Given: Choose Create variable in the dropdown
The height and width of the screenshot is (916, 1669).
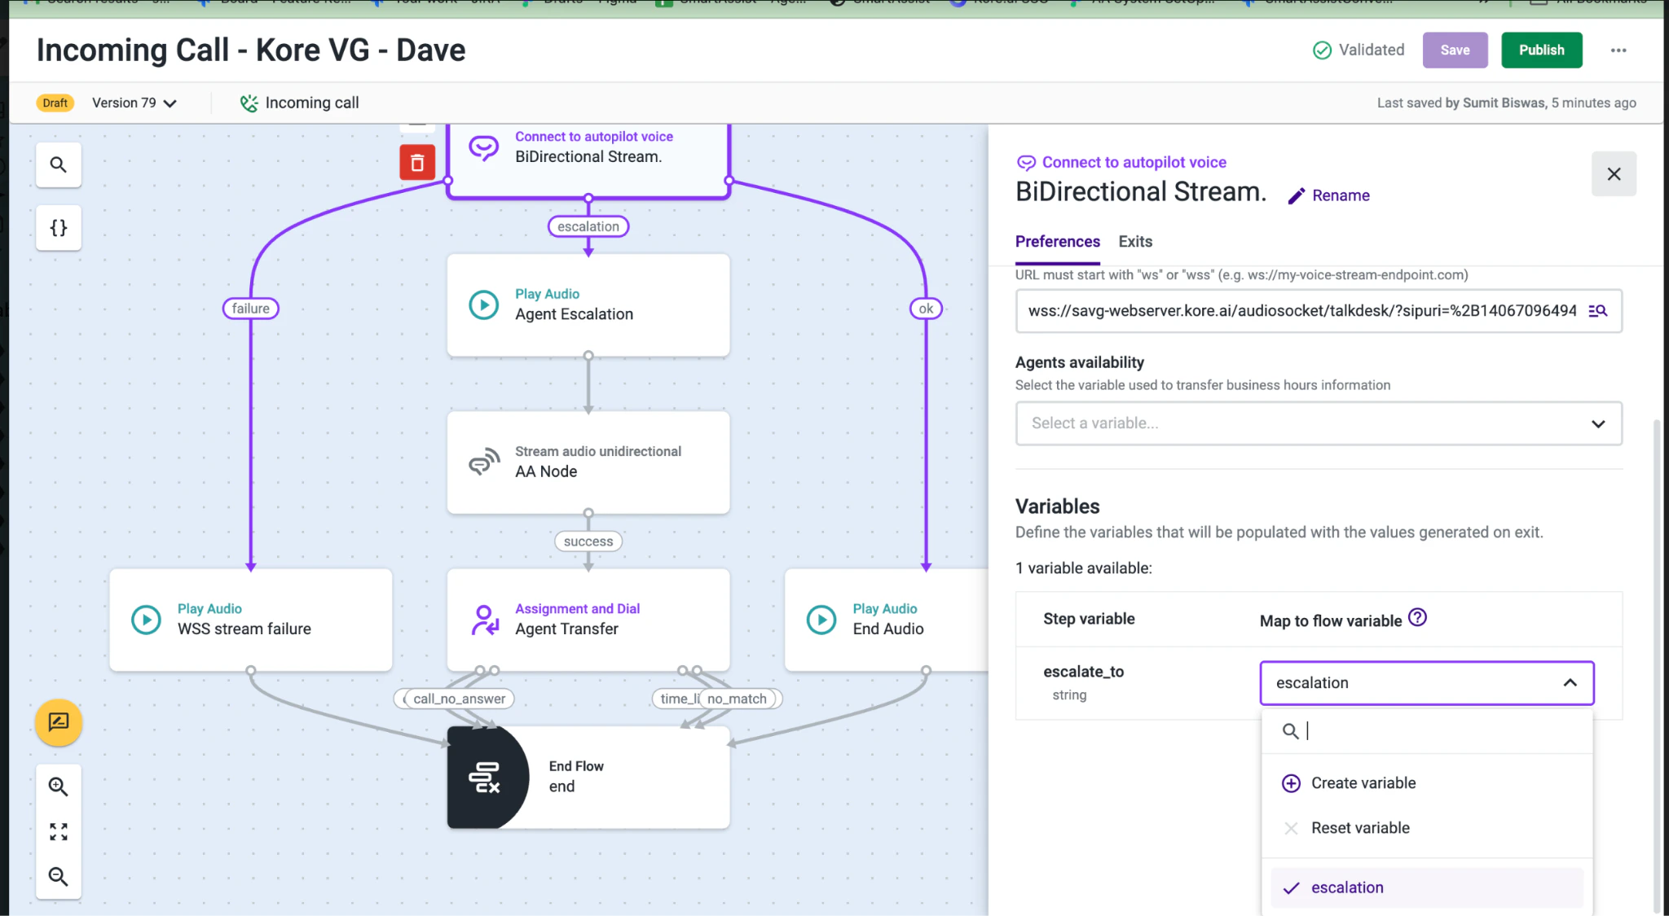Looking at the screenshot, I should pos(1363,782).
